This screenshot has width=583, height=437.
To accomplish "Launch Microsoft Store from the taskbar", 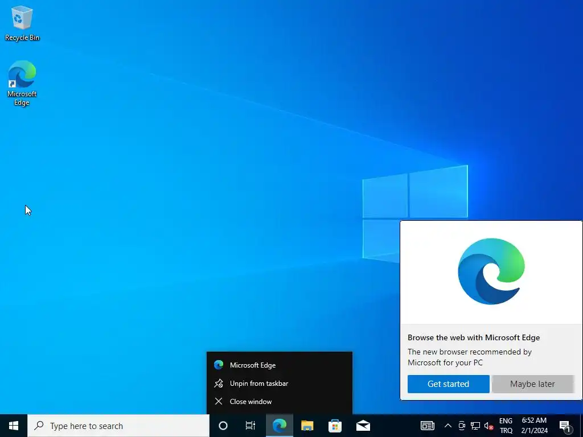I will coord(335,426).
